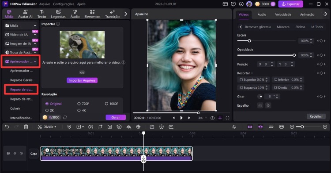Switch to the Avatar AI tab
This screenshot has width=331, height=173.
point(25,14)
